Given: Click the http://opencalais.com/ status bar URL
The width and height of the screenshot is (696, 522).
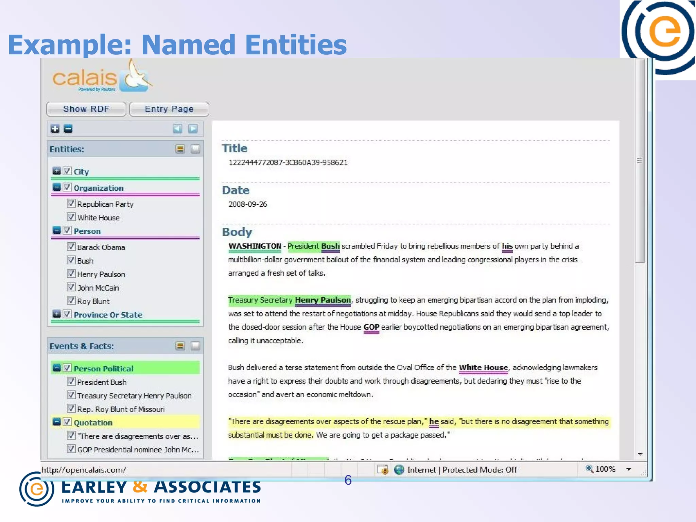Looking at the screenshot, I should [84, 470].
